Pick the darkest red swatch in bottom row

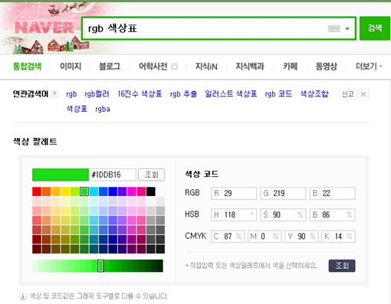37,249
